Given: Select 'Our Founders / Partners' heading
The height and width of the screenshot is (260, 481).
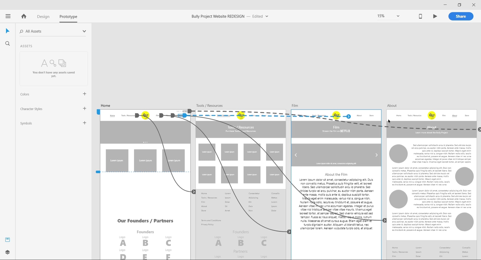Looking at the screenshot, I should pyautogui.click(x=145, y=221).
